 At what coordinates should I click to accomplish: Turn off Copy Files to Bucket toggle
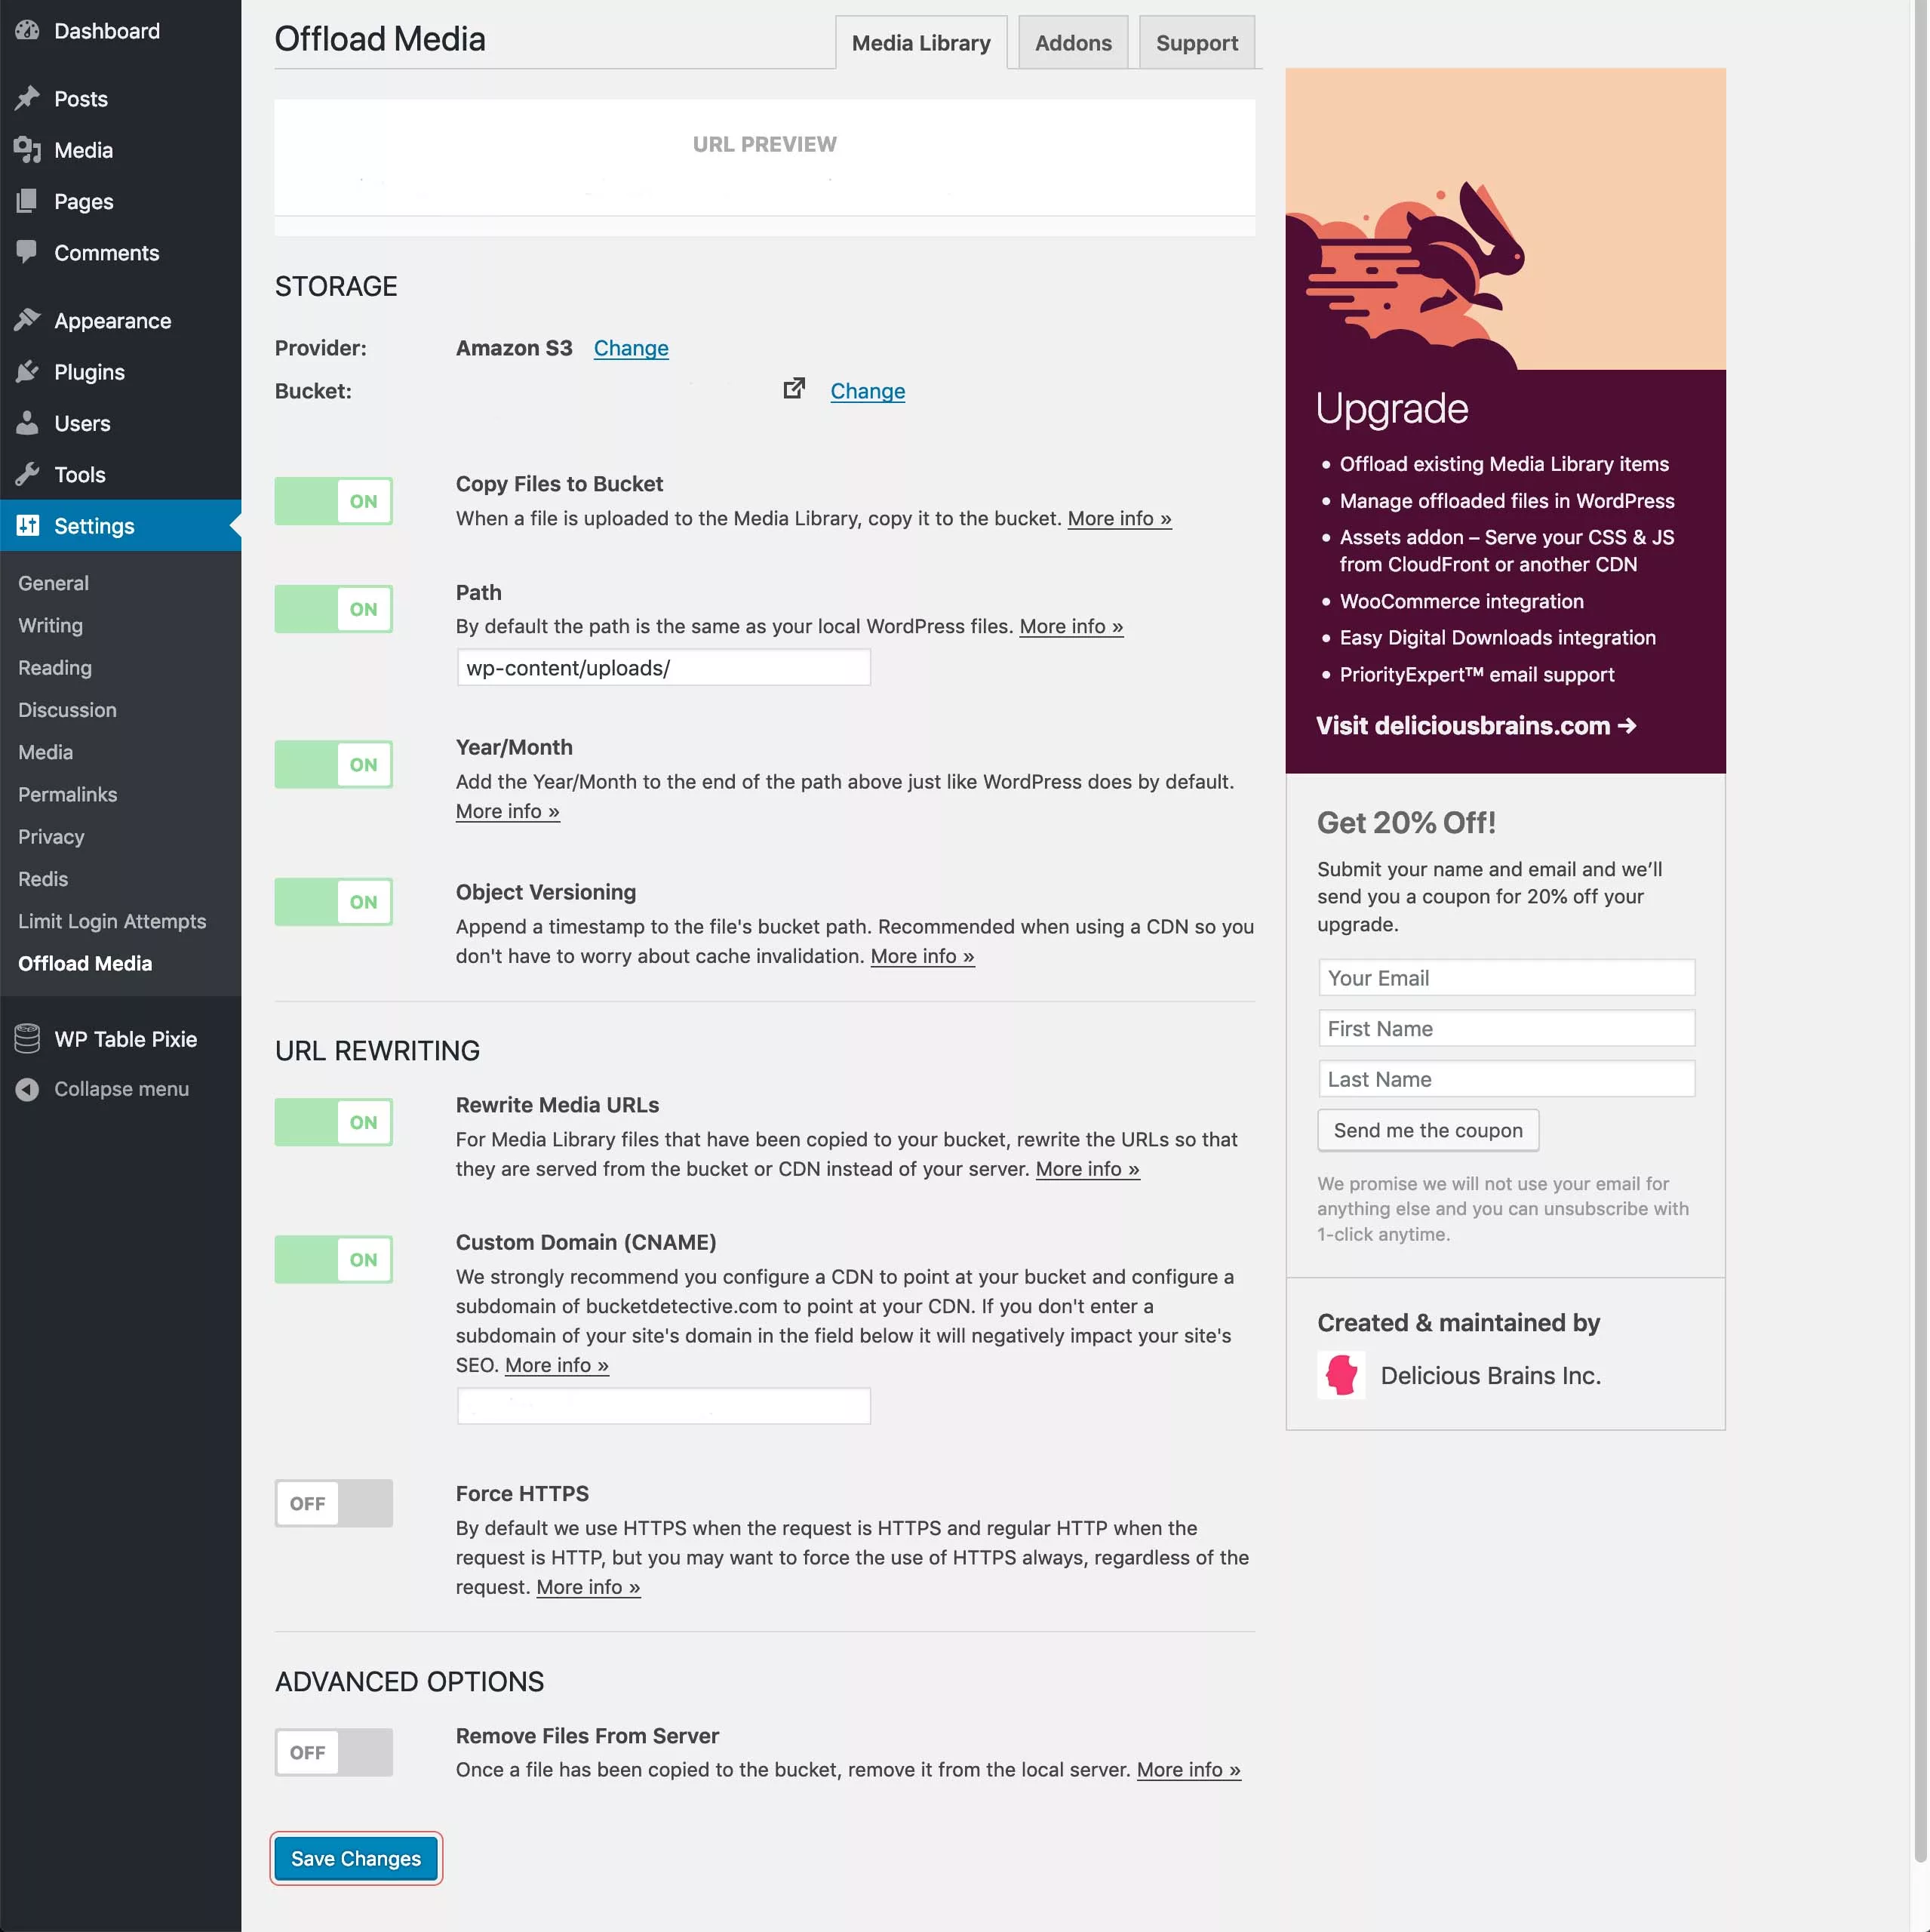tap(333, 501)
